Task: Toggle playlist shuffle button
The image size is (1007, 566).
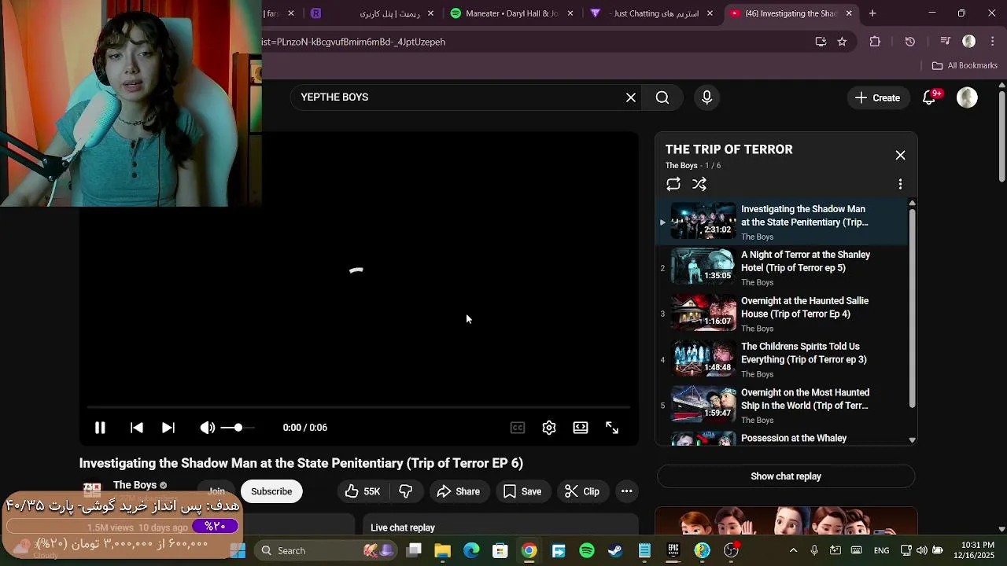Action: (x=699, y=184)
